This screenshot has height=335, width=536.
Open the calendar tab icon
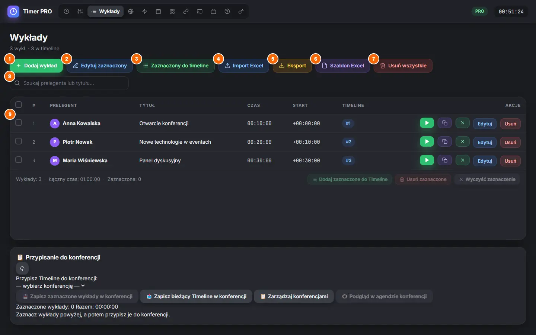tap(158, 12)
